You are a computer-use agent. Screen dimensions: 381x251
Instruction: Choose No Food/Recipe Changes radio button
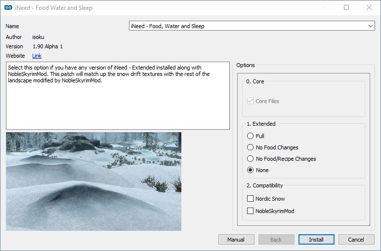click(250, 159)
